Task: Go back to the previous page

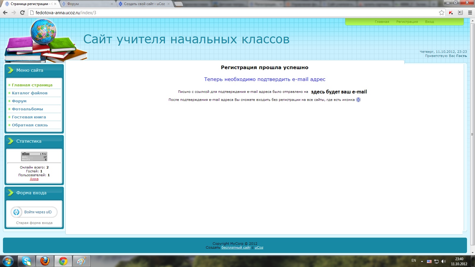Action: tap(5, 12)
